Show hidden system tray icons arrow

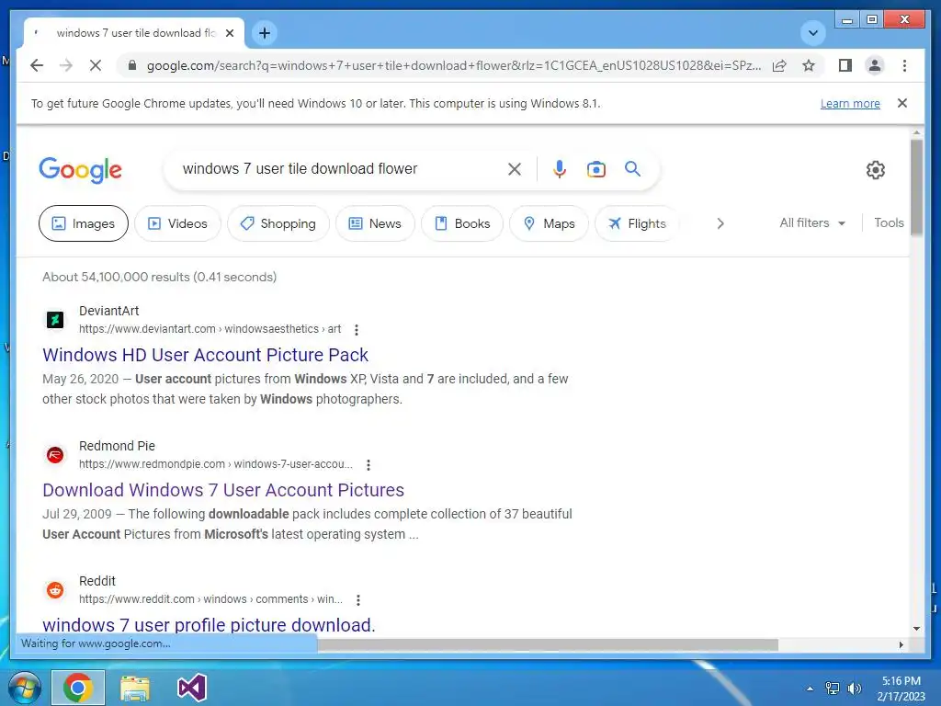[x=810, y=689]
